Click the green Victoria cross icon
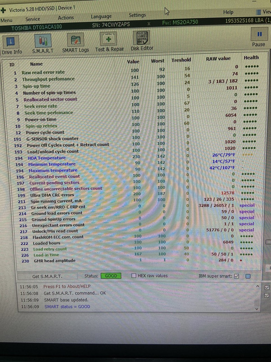Viewport: 271px width, 362px height. (3, 10)
